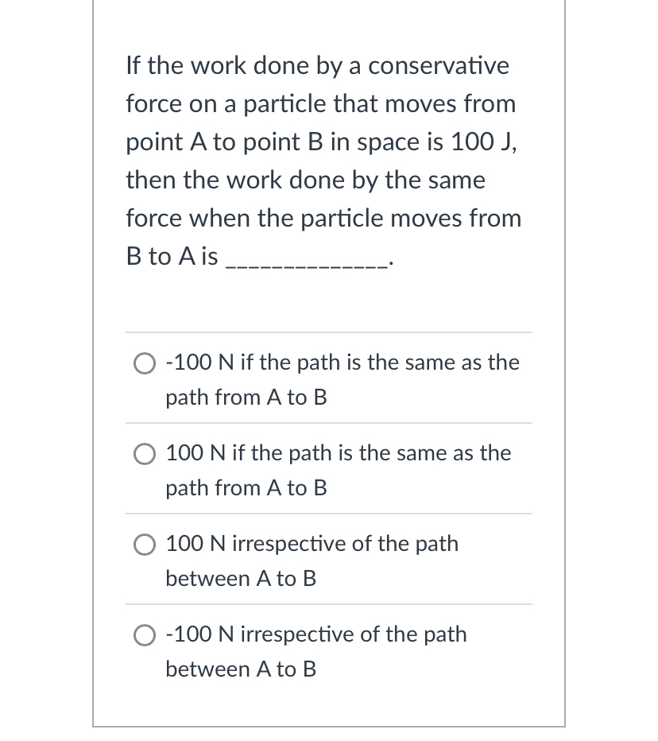Click the answer text '-100 N if the path is the same as the path from A to B'
Image resolution: width=658 pixels, height=741 pixels.
[342, 379]
